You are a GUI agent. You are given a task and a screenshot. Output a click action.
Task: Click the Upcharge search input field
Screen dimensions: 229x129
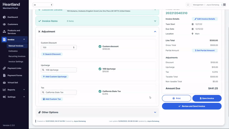click(59, 70)
